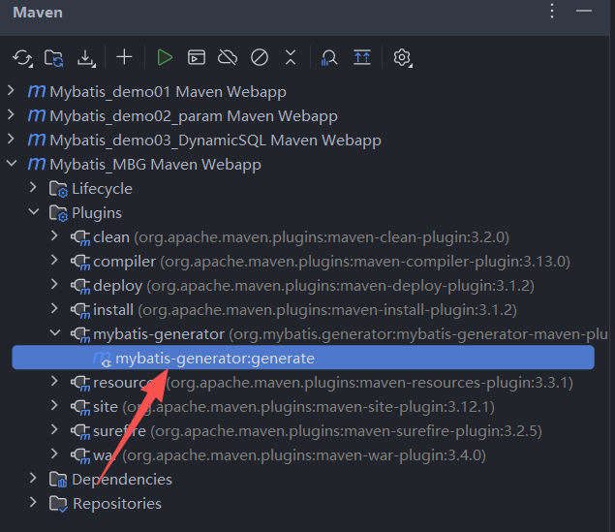Click the Plugins folder gear icon
This screenshot has height=532, width=615.
pyautogui.click(x=58, y=213)
